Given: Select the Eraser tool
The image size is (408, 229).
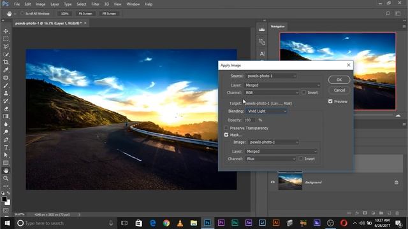Looking at the screenshot, I should tap(6, 109).
